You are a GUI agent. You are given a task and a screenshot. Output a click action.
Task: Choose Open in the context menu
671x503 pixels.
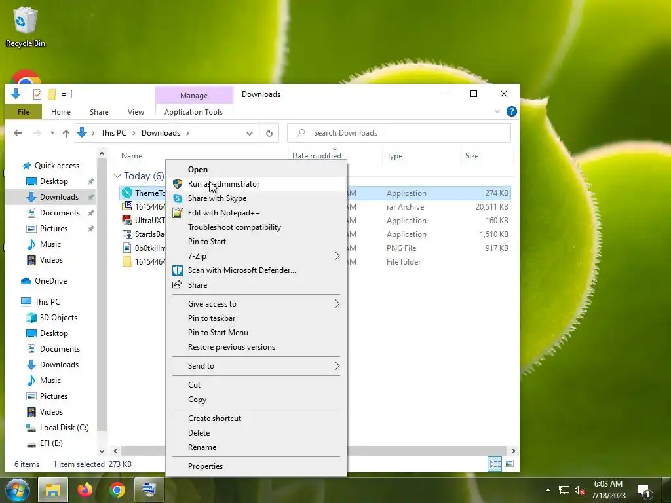pyautogui.click(x=198, y=170)
